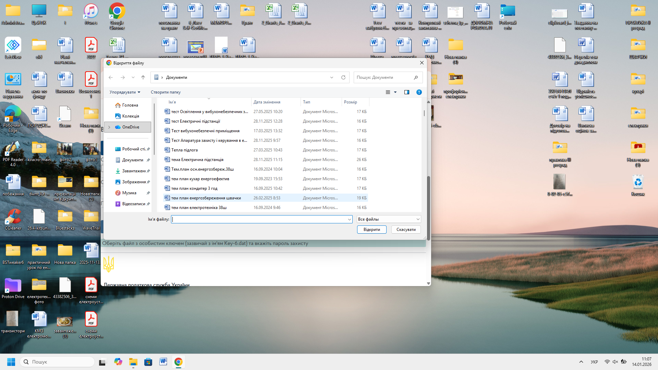Click the file list vertical scrollbar
658x370 pixels.
424,113
